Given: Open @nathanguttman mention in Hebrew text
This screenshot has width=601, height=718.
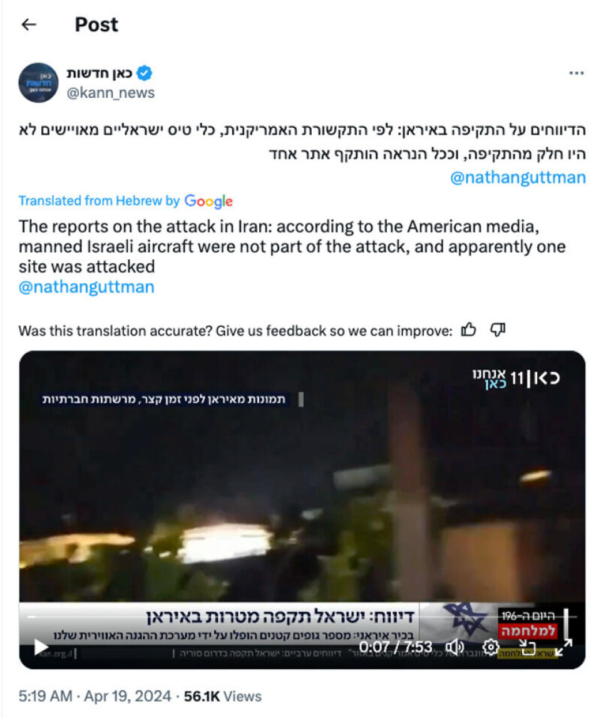Looking at the screenshot, I should click(x=518, y=177).
